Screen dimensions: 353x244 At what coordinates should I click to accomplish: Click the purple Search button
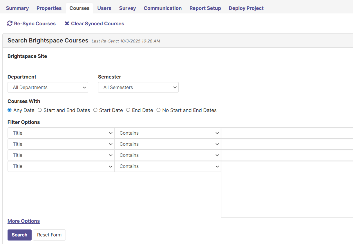pos(19,235)
